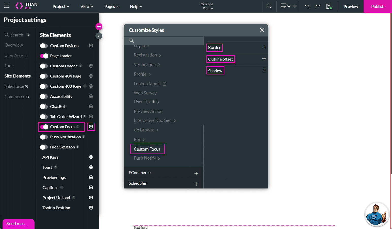Click the Preview button
This screenshot has width=392, height=229.
tap(351, 6)
